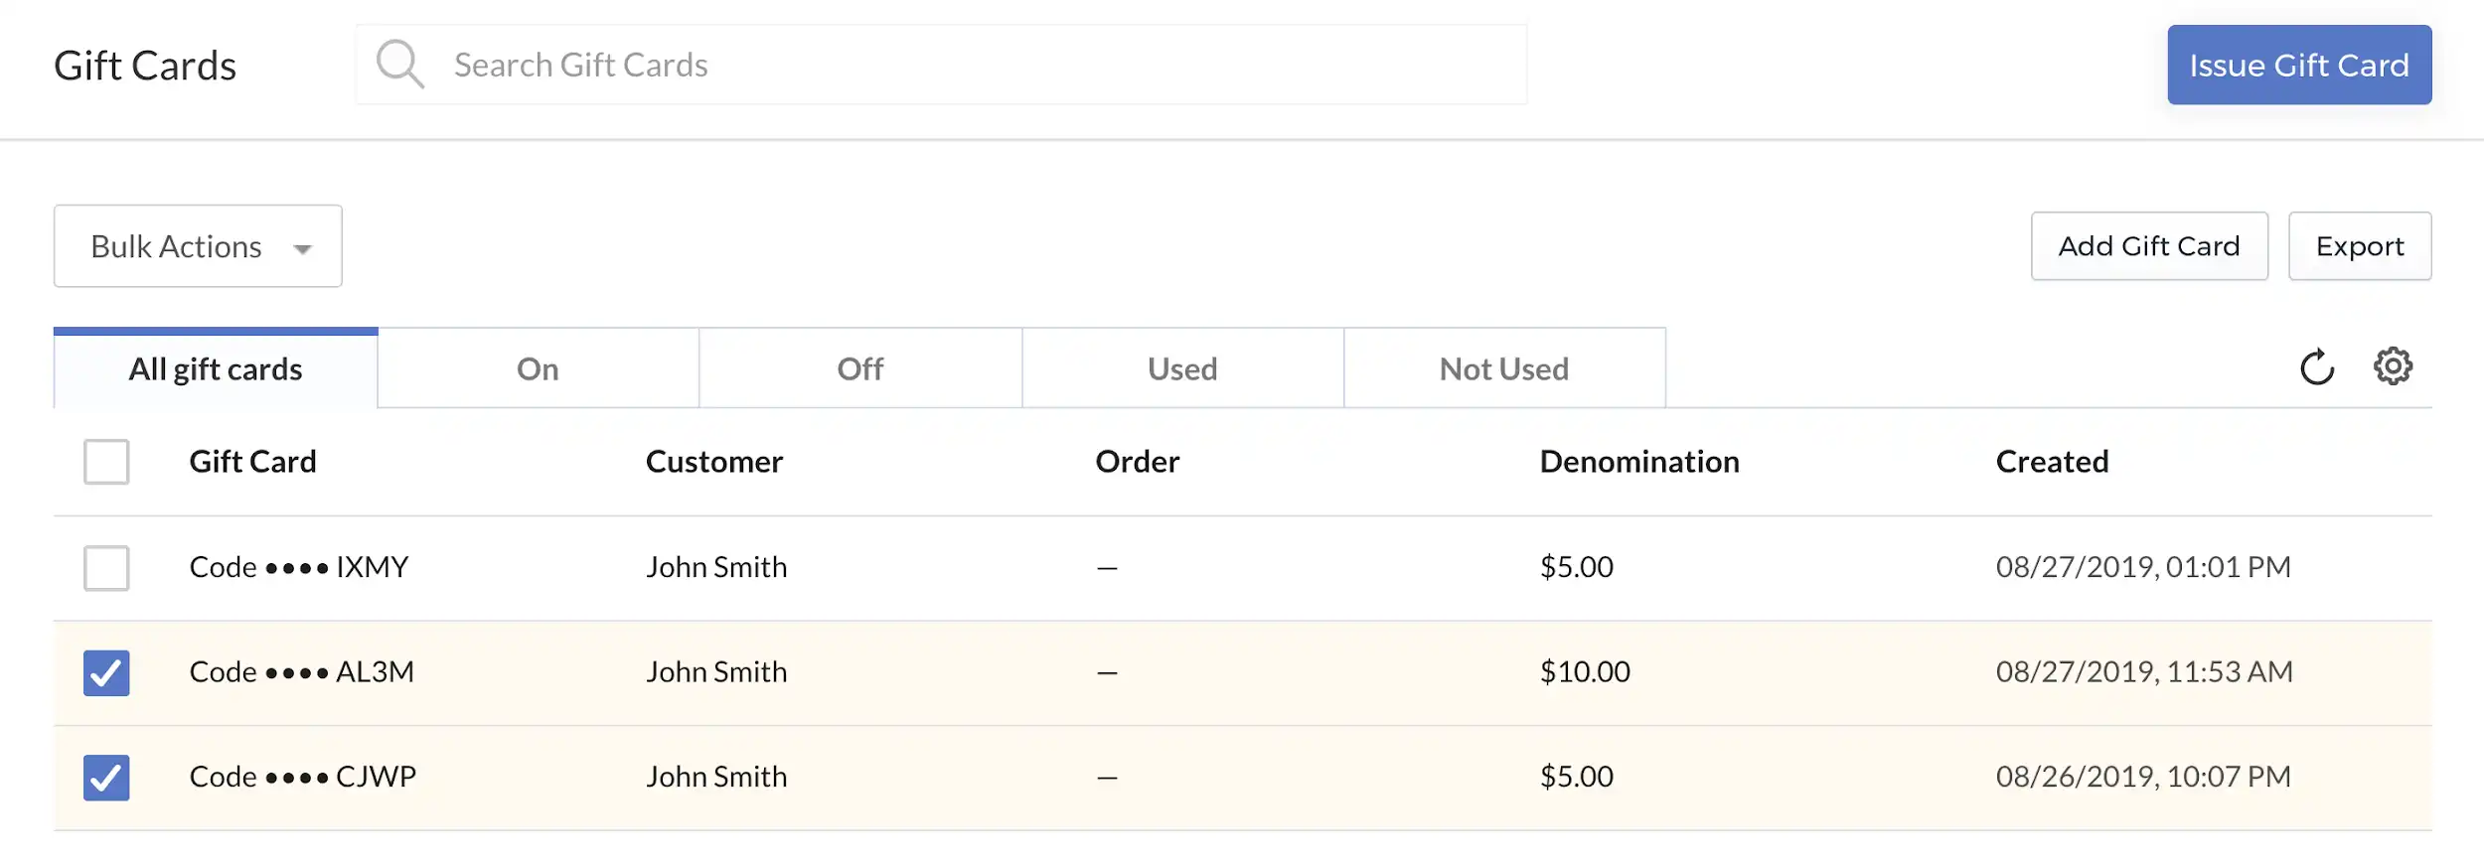Check the box for Code IXMY
The image size is (2484, 865).
pyautogui.click(x=106, y=568)
